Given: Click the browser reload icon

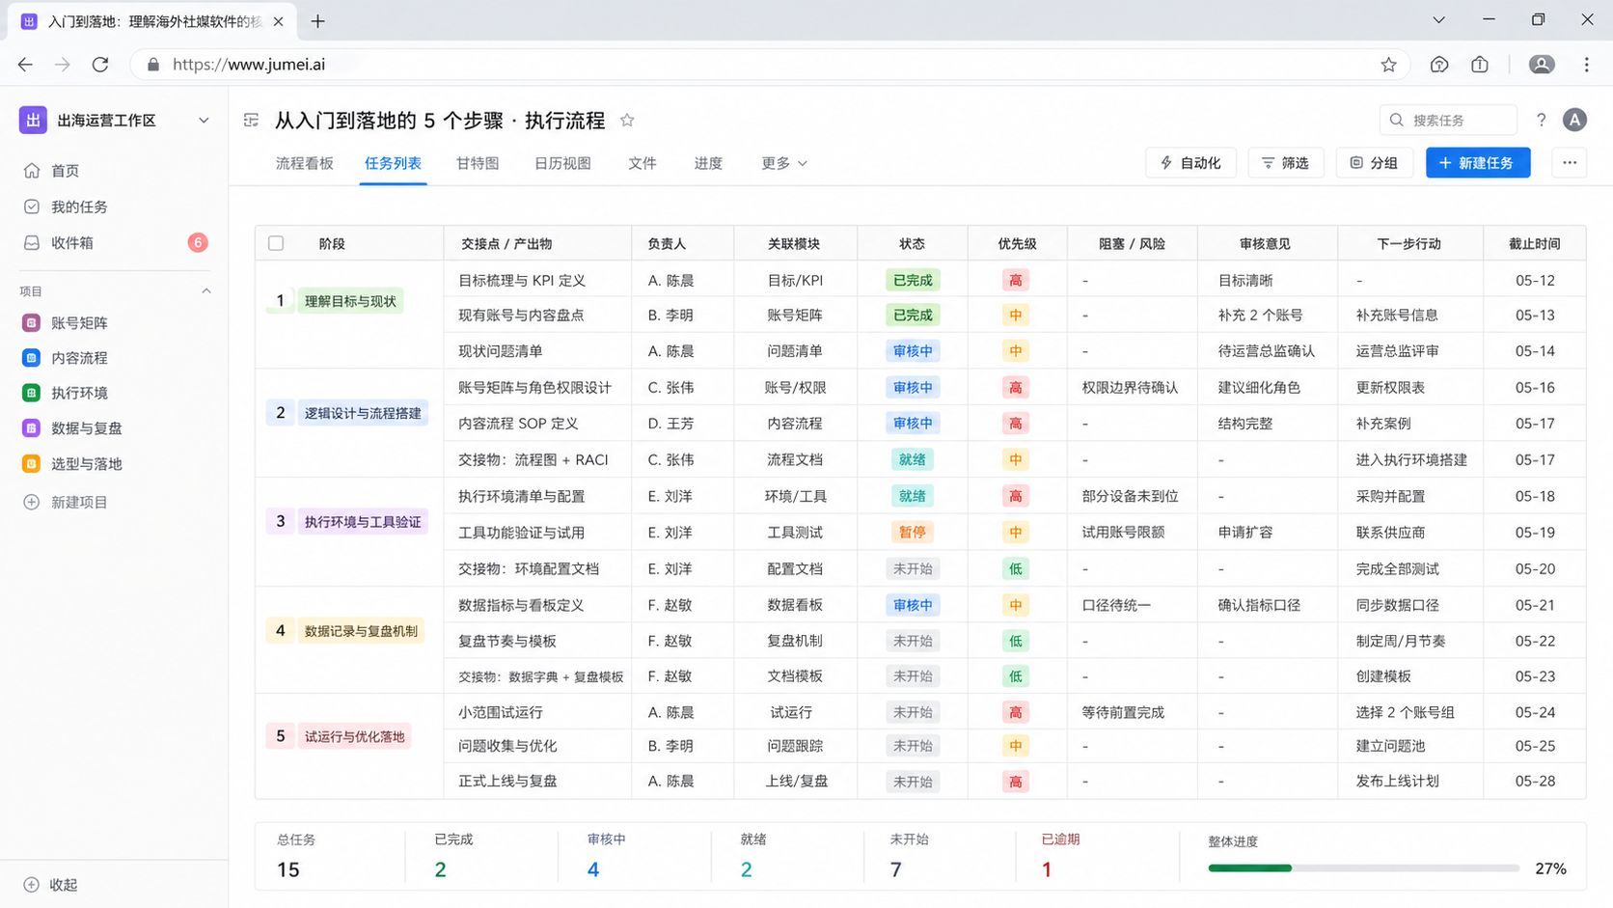Looking at the screenshot, I should pos(100,65).
